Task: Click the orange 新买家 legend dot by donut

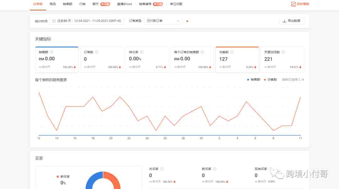Action: pyautogui.click(x=57, y=177)
